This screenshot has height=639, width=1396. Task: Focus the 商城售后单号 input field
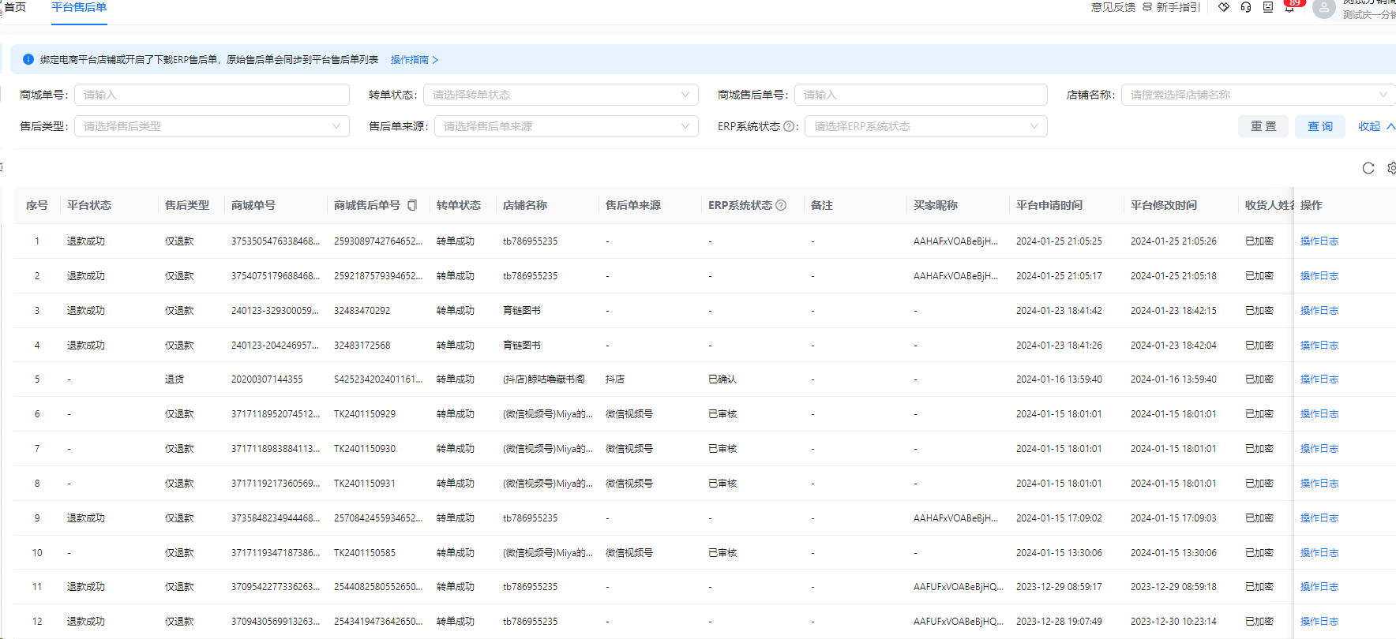coord(921,95)
